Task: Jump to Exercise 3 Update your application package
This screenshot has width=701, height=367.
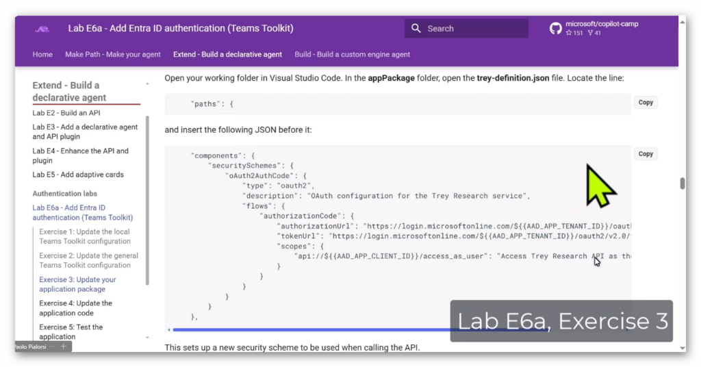Action: pyautogui.click(x=77, y=284)
